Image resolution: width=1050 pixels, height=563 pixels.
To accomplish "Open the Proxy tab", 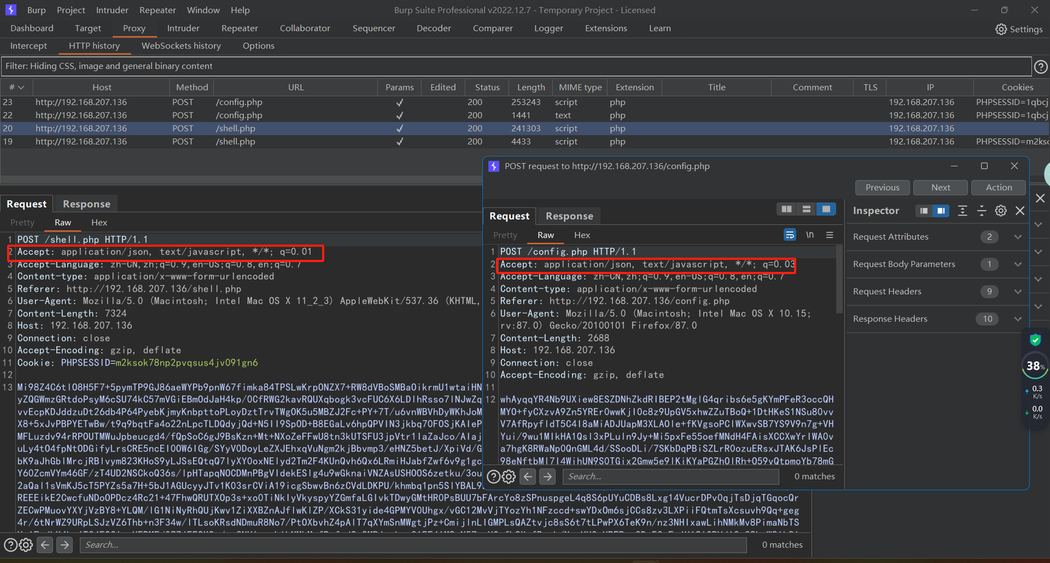I will (134, 28).
